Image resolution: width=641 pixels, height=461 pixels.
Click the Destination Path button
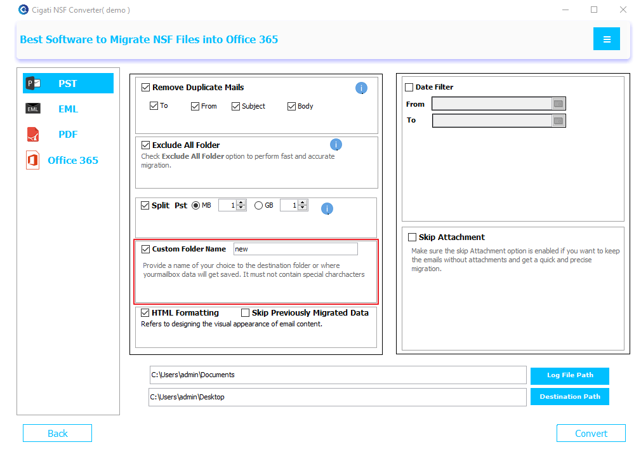(570, 397)
